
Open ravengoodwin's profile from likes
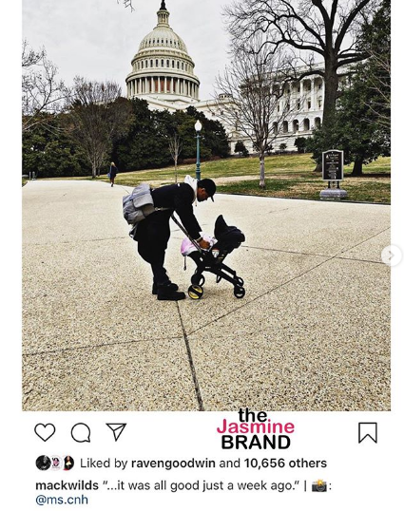point(173,464)
